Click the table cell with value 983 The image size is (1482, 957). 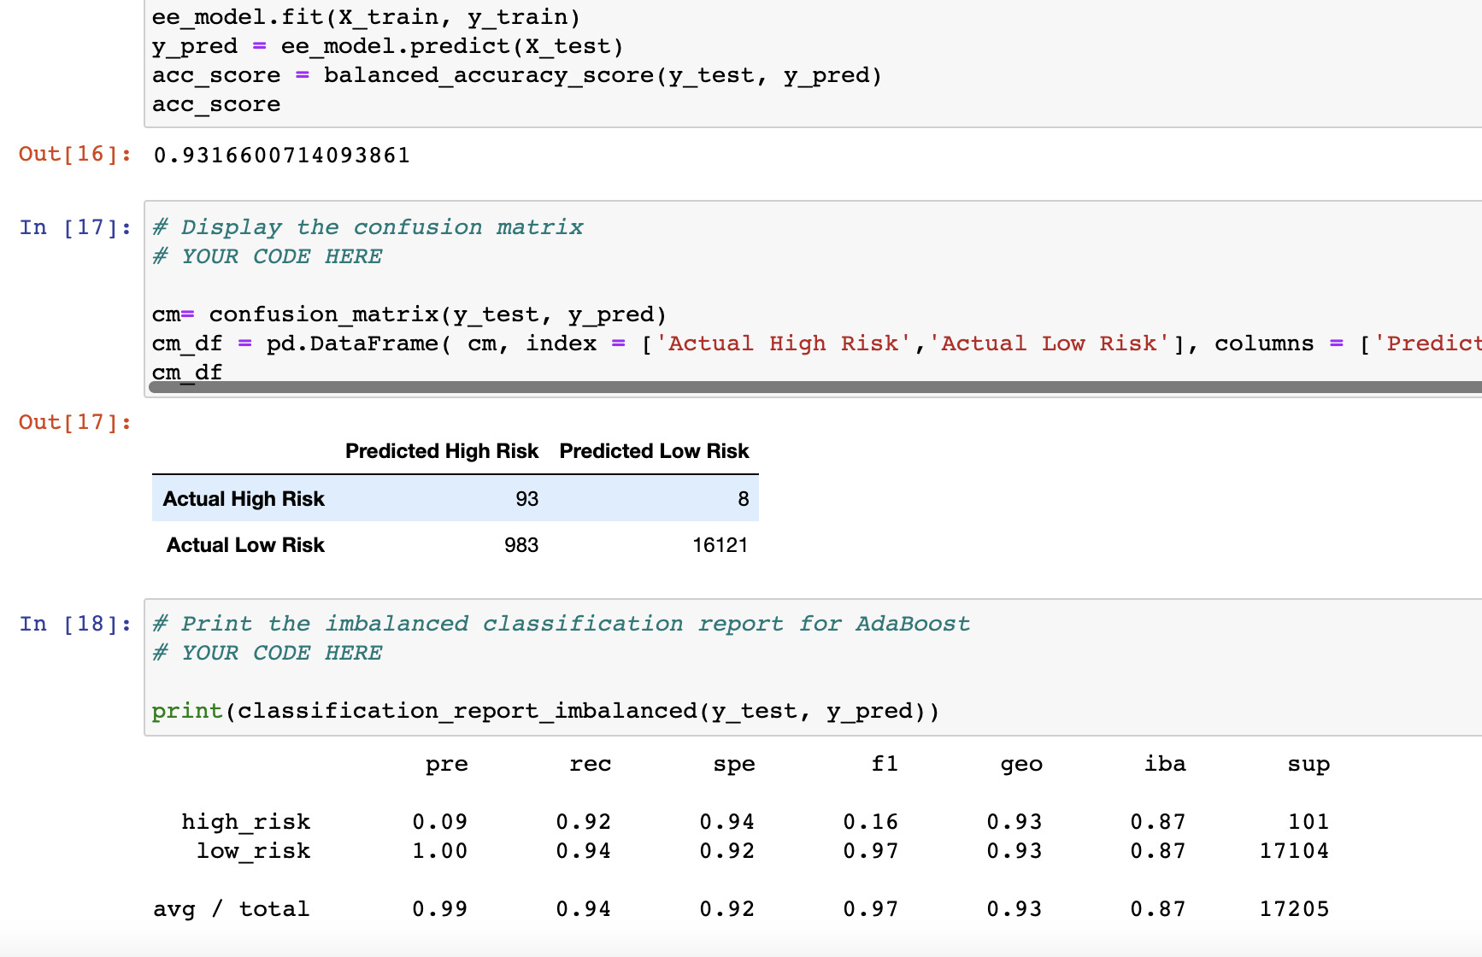pos(521,545)
